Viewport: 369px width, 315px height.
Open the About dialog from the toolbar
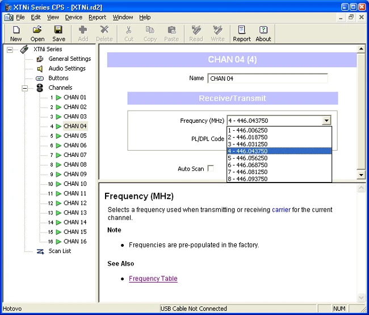pos(263,33)
